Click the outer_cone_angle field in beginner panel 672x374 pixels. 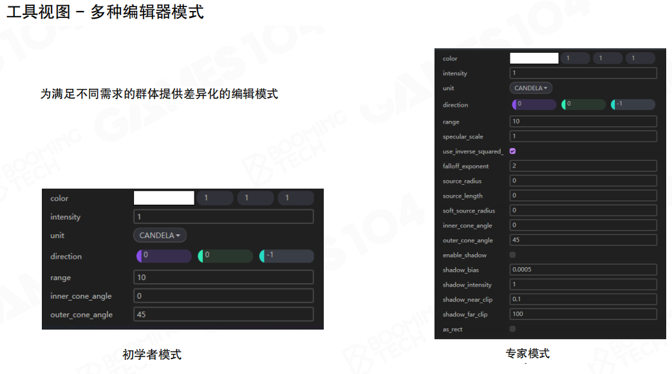click(223, 315)
